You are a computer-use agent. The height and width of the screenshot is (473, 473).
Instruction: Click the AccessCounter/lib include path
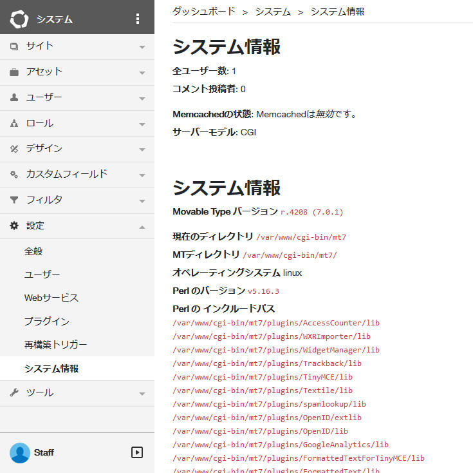point(276,323)
